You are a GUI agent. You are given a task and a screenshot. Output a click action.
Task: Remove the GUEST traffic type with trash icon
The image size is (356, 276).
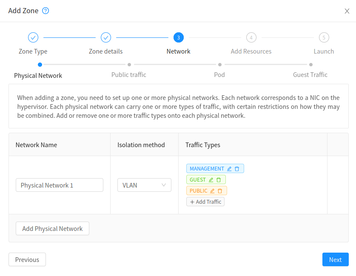click(x=219, y=179)
